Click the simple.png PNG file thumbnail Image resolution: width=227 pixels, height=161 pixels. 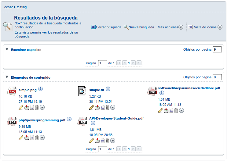point(12,91)
